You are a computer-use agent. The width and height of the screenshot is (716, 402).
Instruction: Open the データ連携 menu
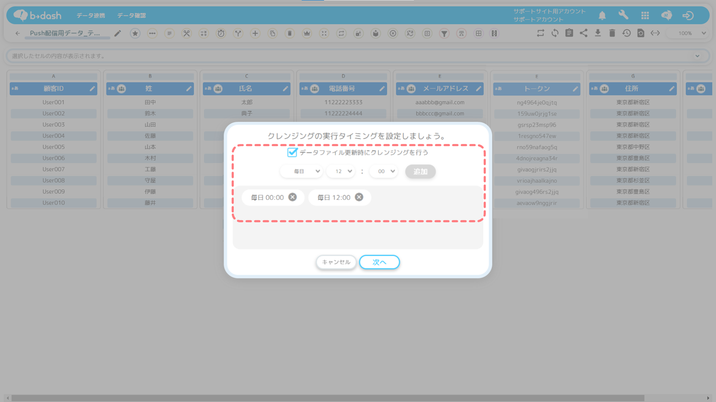tap(91, 15)
